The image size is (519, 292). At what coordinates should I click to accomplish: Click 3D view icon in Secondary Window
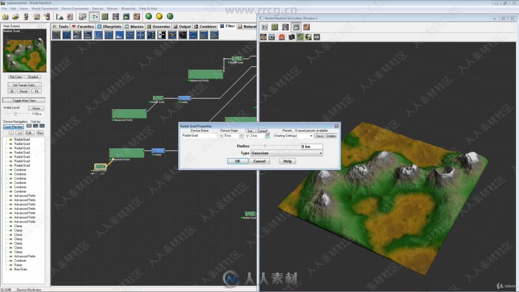coord(296,27)
